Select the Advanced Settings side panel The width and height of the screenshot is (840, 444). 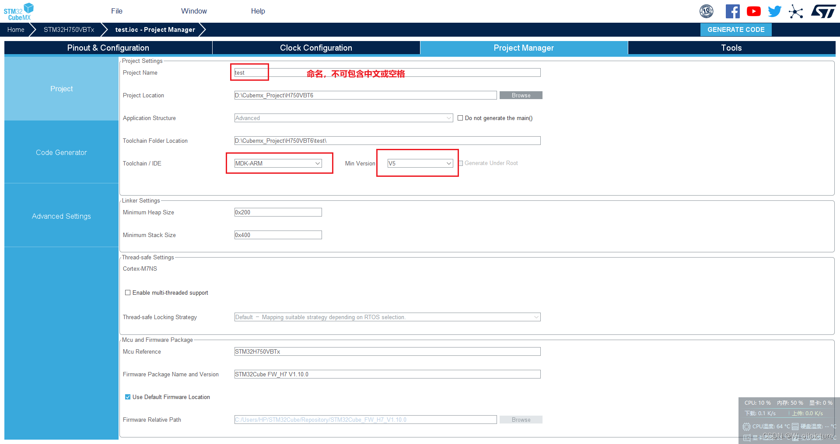pos(61,216)
